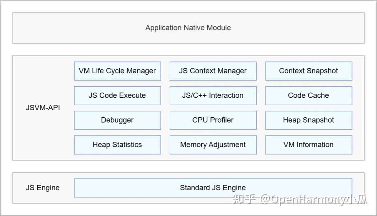Select the JS Context Manager module
377x216 pixels.
pos(213,71)
